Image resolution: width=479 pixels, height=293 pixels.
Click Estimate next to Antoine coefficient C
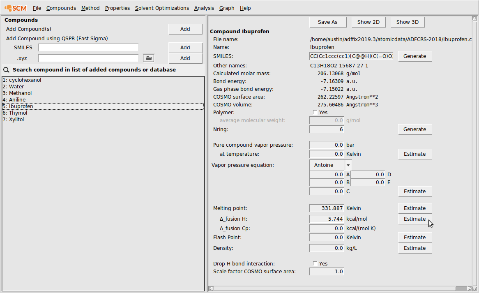click(415, 191)
